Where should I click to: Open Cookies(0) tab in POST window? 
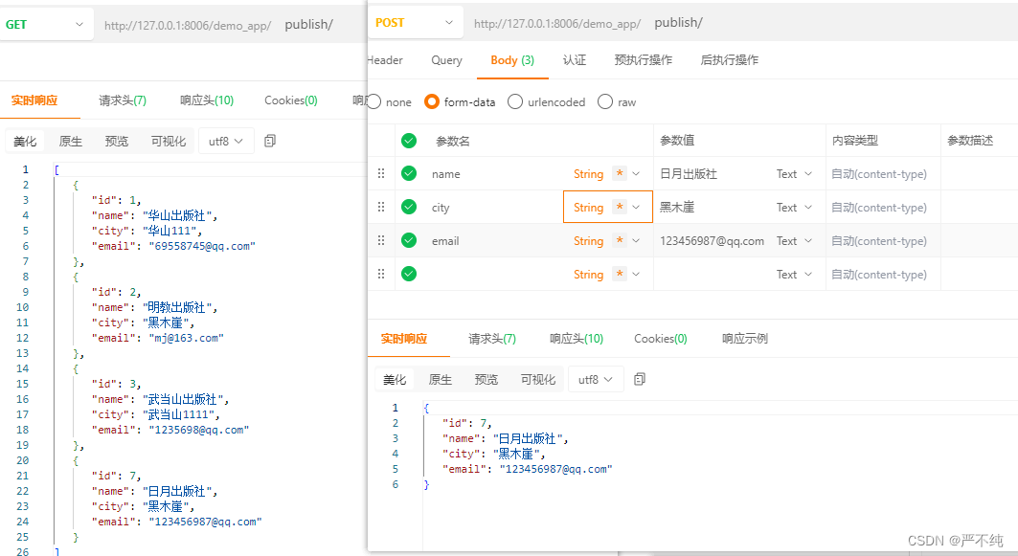coord(660,338)
